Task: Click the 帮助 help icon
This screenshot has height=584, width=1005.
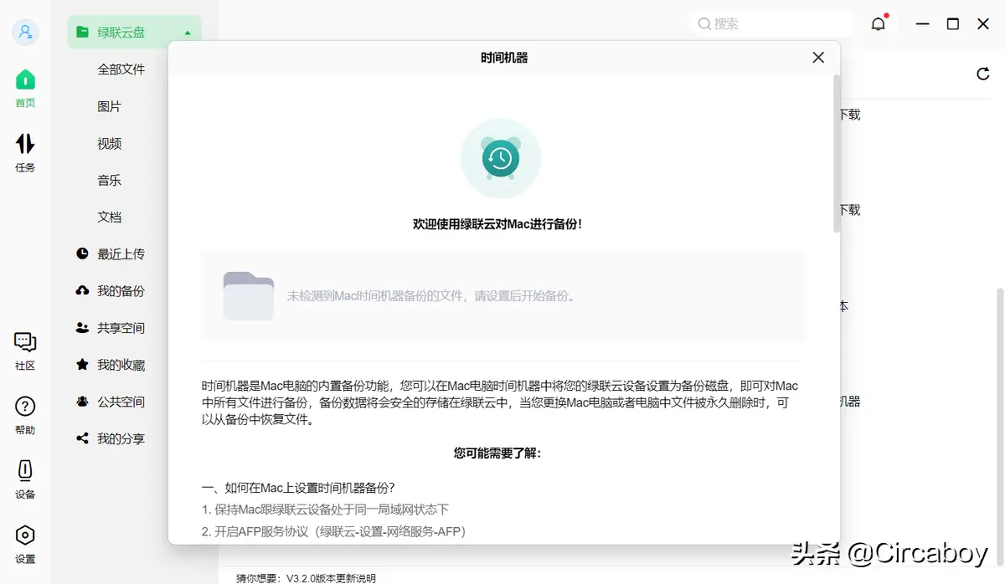Action: tap(25, 407)
